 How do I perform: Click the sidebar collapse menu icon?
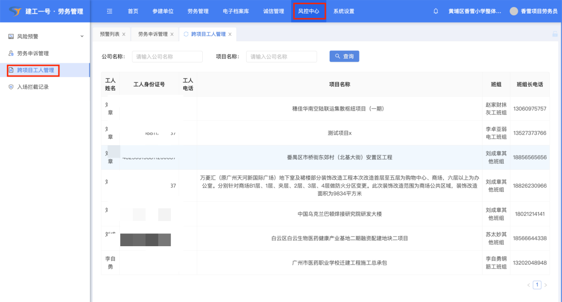click(110, 12)
